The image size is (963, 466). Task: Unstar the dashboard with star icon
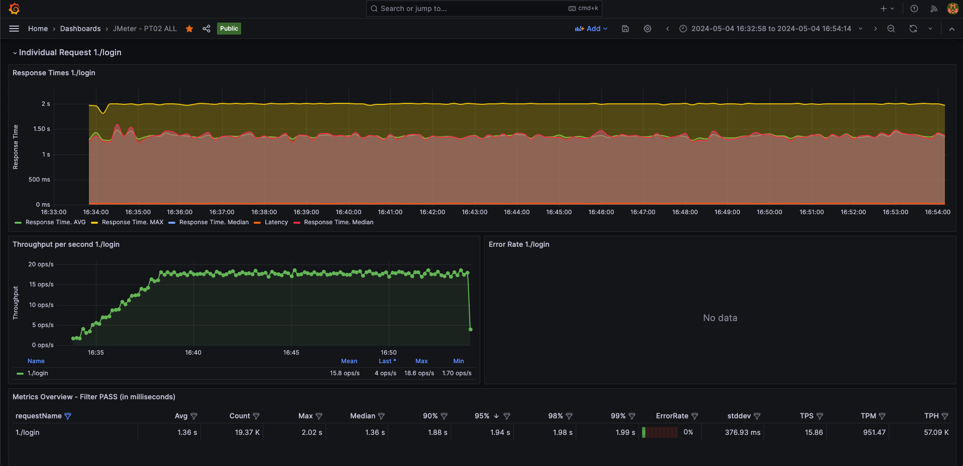point(189,29)
